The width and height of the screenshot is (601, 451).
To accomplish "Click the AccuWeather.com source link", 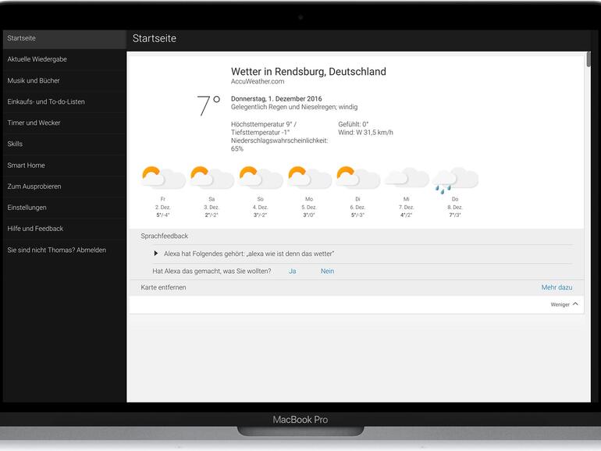I will tap(258, 81).
